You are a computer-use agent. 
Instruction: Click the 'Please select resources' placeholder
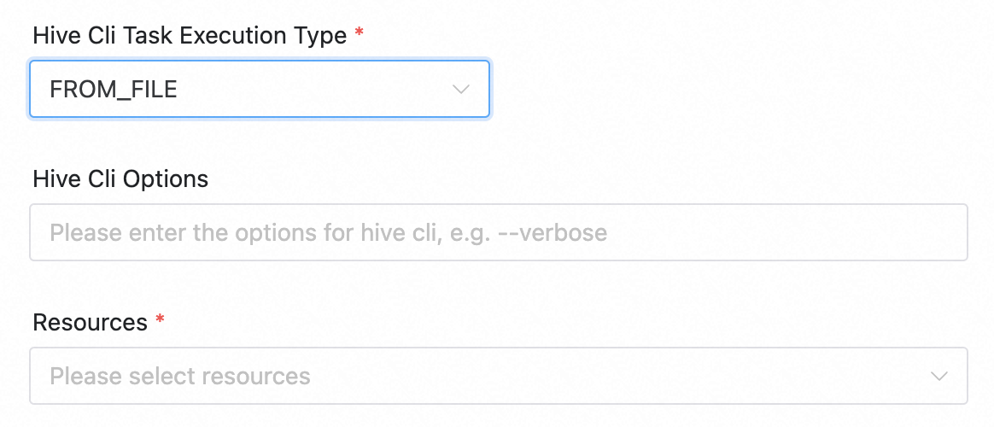pos(180,376)
